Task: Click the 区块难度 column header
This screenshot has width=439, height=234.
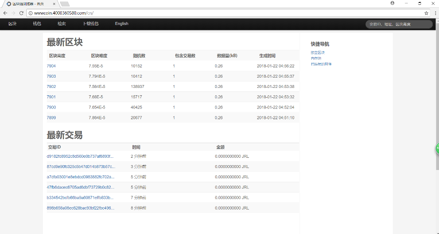Action: 99,56
